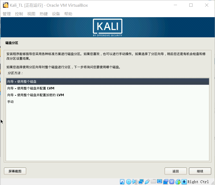This screenshot has height=185, width=215.
Task: Click the optical disc status icon
Action: [x=129, y=182]
